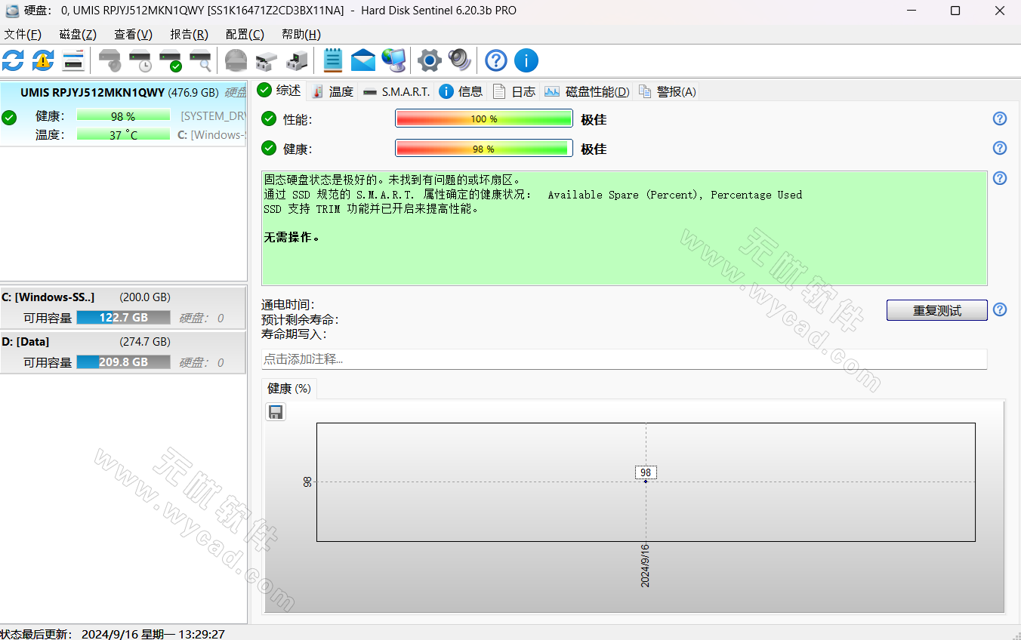The height and width of the screenshot is (640, 1021).
Task: Click the disk with magnifier search icon
Action: [x=200, y=60]
